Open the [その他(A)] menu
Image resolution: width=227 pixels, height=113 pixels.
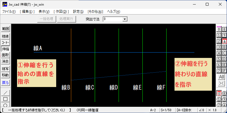(95, 12)
